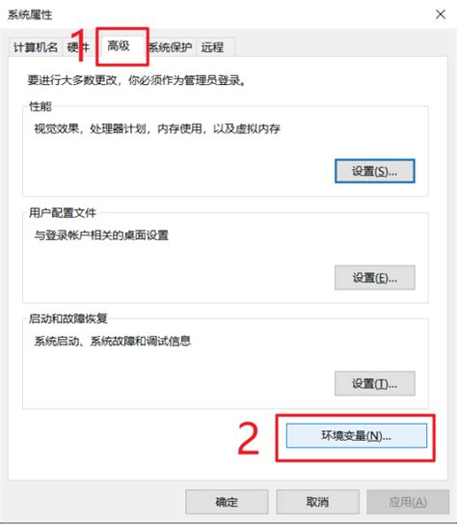Confirm with the 确定 button
The image size is (457, 524).
pyautogui.click(x=227, y=502)
